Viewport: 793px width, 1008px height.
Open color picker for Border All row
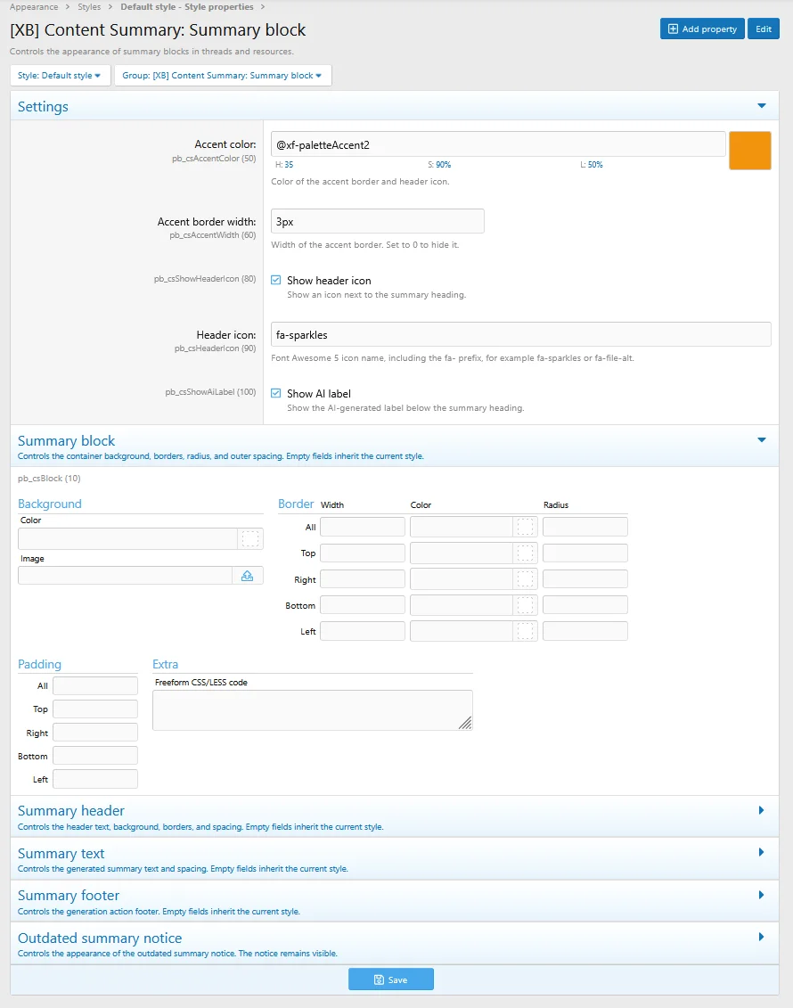525,527
